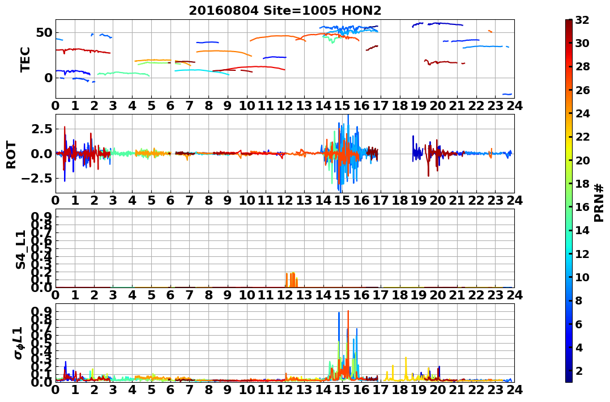Screen dimensions: 610x402
Task: Click the S4_L1 y-axis label
Action: 21,248
